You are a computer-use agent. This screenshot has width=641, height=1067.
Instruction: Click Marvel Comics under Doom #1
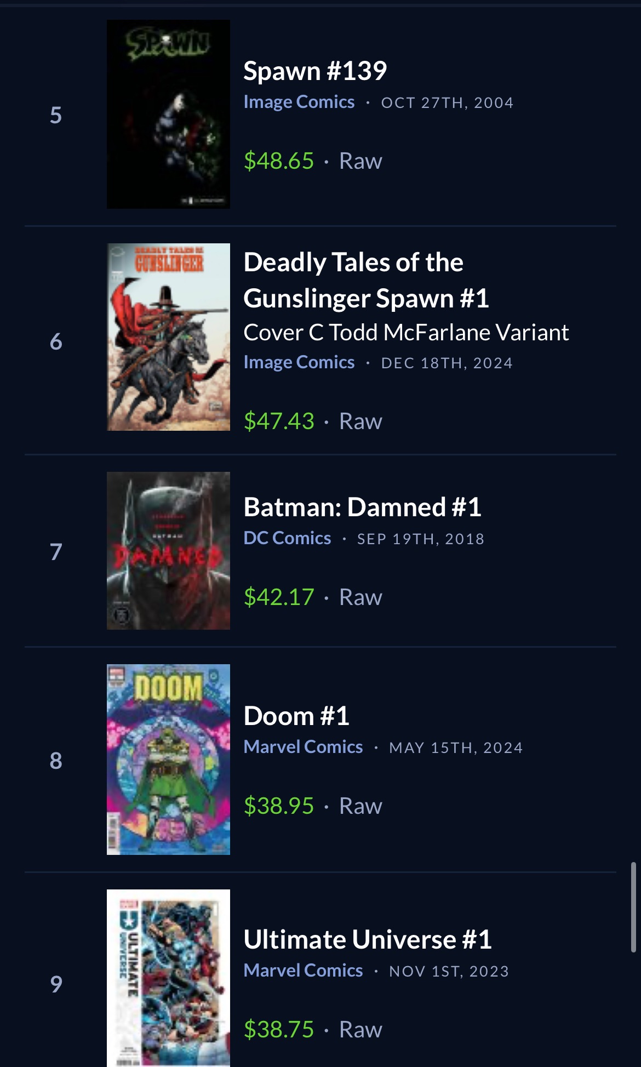tap(303, 748)
